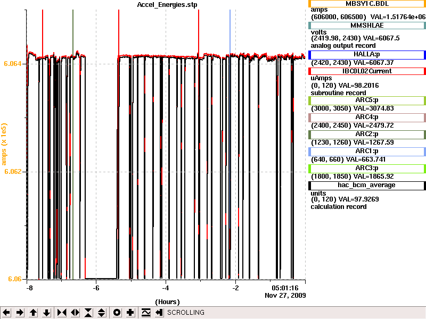
Task: Click the 'calculation record' description text
Action: (x=339, y=207)
